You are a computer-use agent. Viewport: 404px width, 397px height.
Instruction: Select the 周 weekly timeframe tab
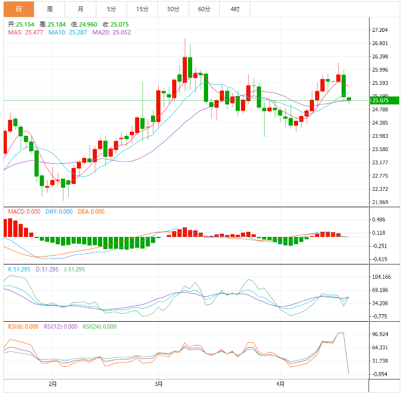coord(49,9)
